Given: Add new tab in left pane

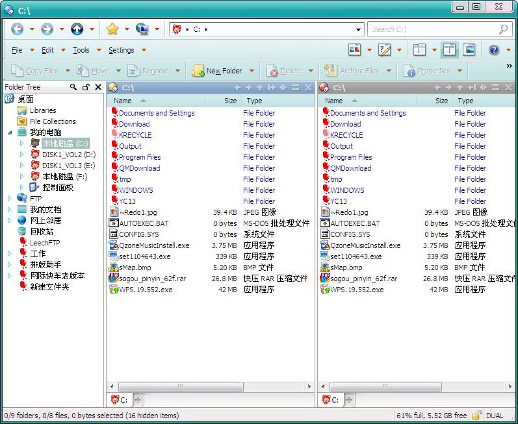Looking at the screenshot, I should point(138,400).
